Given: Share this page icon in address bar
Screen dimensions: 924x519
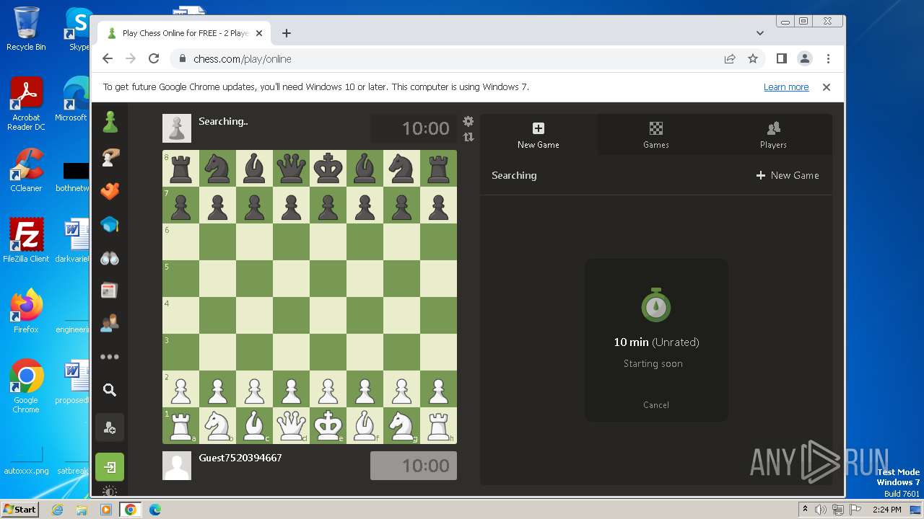Looking at the screenshot, I should (730, 59).
